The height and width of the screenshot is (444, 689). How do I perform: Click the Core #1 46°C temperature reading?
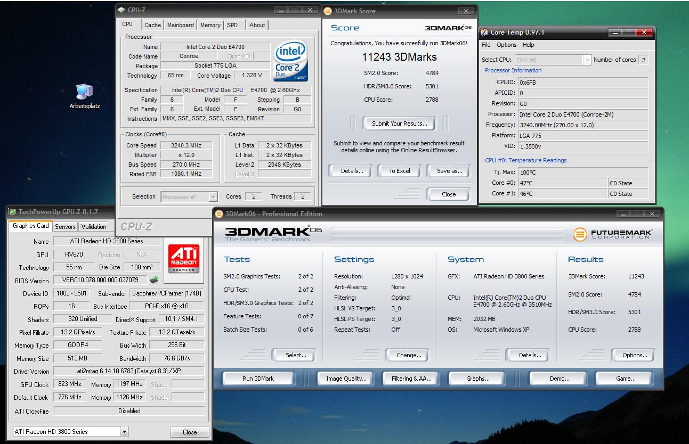563,194
